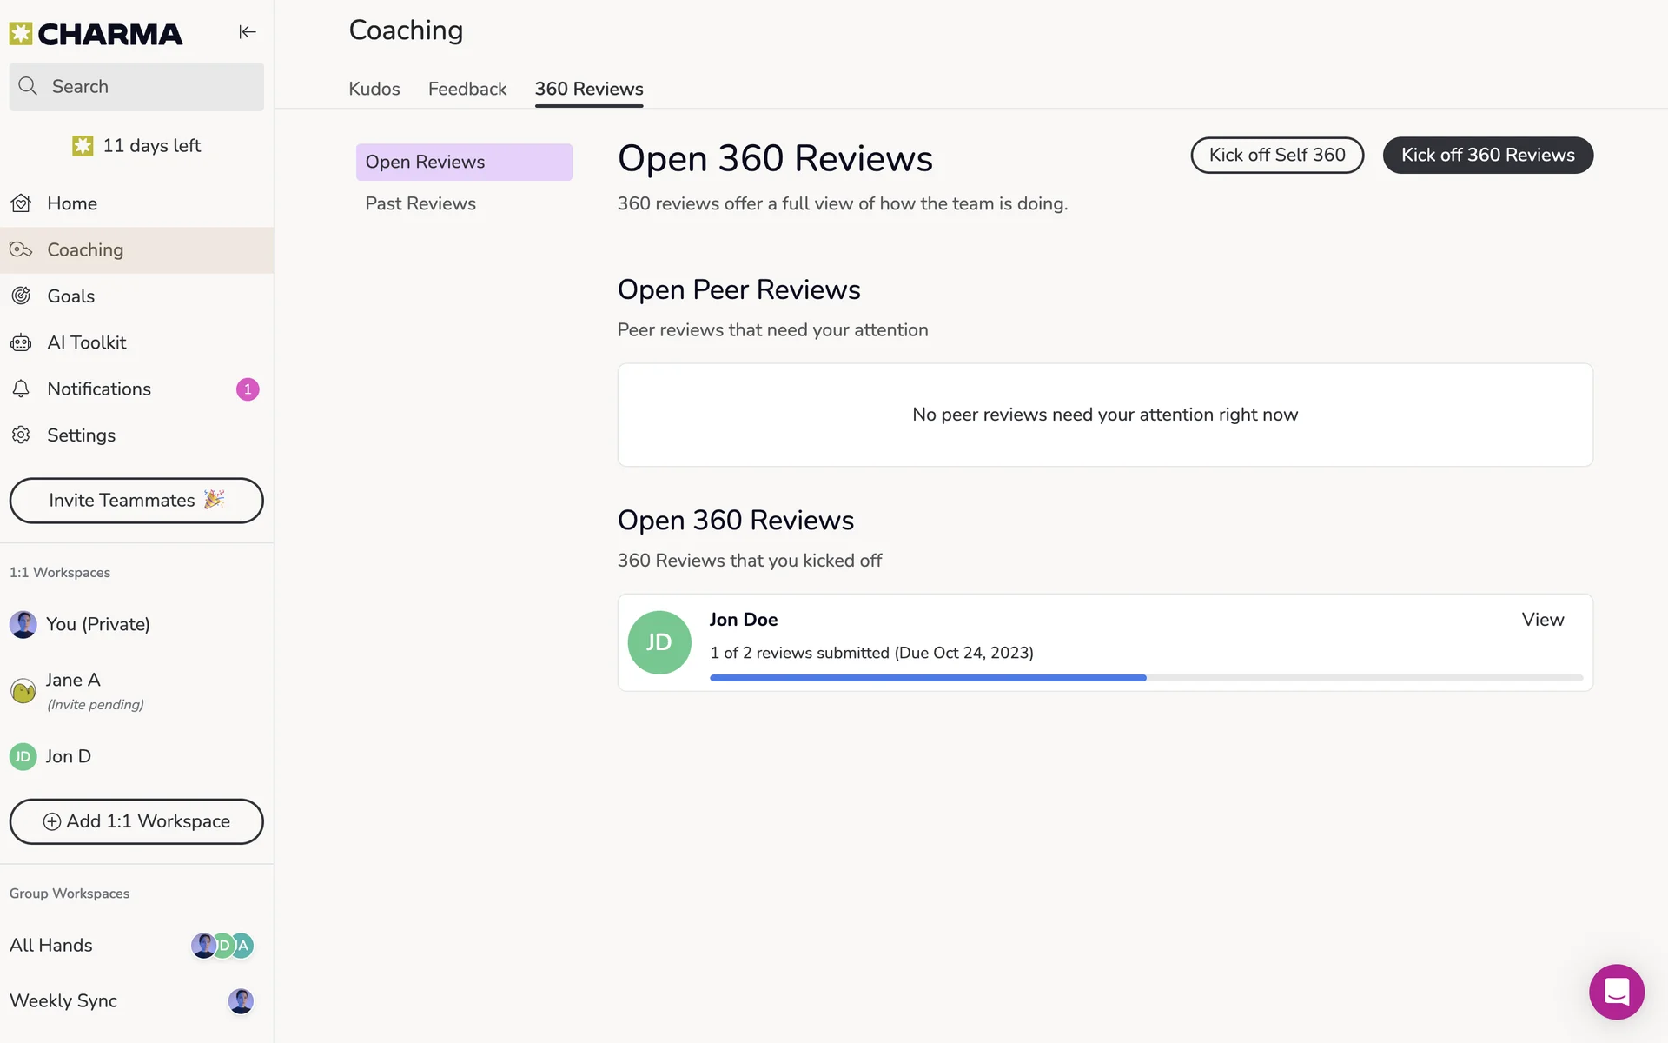
Task: Click the Notifications badge showing 1
Action: click(248, 389)
